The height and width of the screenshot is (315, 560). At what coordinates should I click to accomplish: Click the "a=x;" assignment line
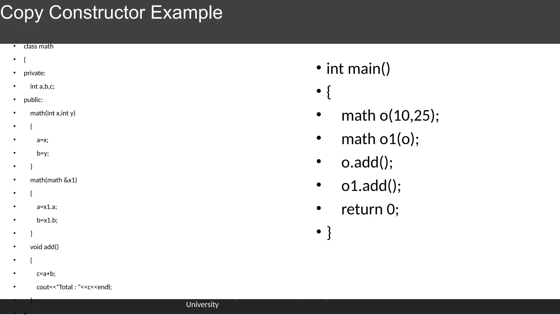tap(42, 140)
